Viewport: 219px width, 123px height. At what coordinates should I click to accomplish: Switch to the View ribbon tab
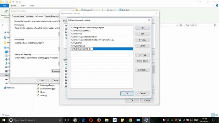click(x=32, y=5)
